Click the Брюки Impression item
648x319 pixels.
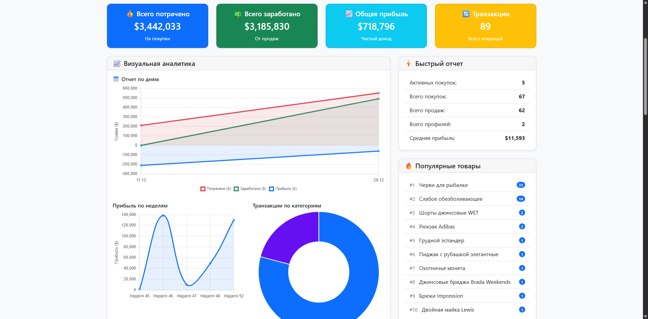tap(467, 296)
